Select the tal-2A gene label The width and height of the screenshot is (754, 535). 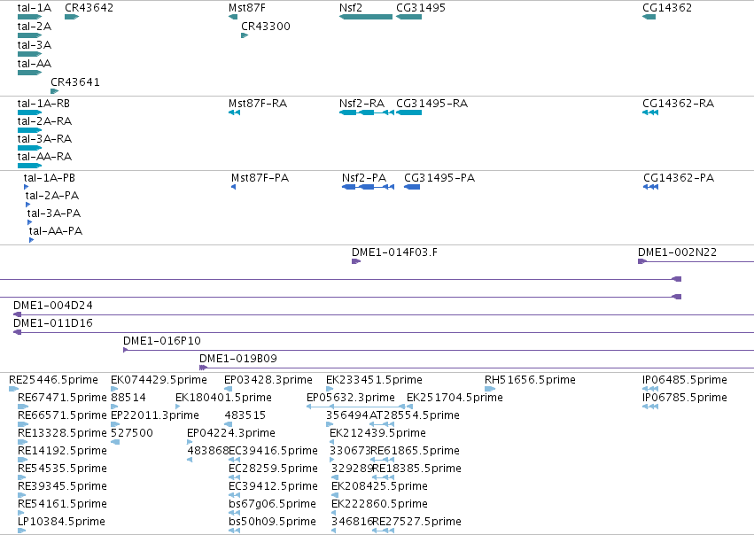coord(35,27)
